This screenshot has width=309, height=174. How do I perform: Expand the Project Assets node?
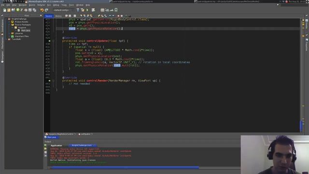[10, 22]
